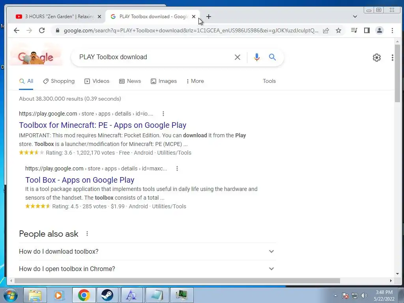404x303 pixels.
Task: Go back using the browser back arrow
Action: (17, 30)
